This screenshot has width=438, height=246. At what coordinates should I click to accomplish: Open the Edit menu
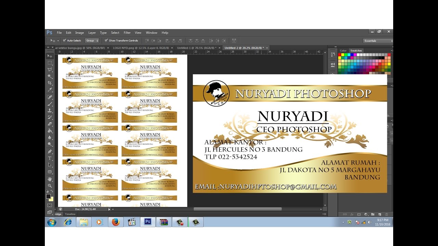coord(68,33)
